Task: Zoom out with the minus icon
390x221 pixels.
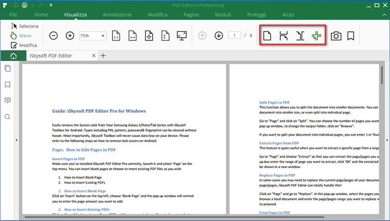Action: pyautogui.click(x=54, y=36)
